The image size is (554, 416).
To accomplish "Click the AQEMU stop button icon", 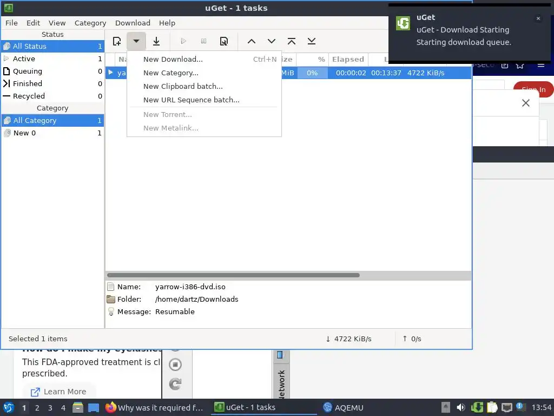I will (x=175, y=365).
